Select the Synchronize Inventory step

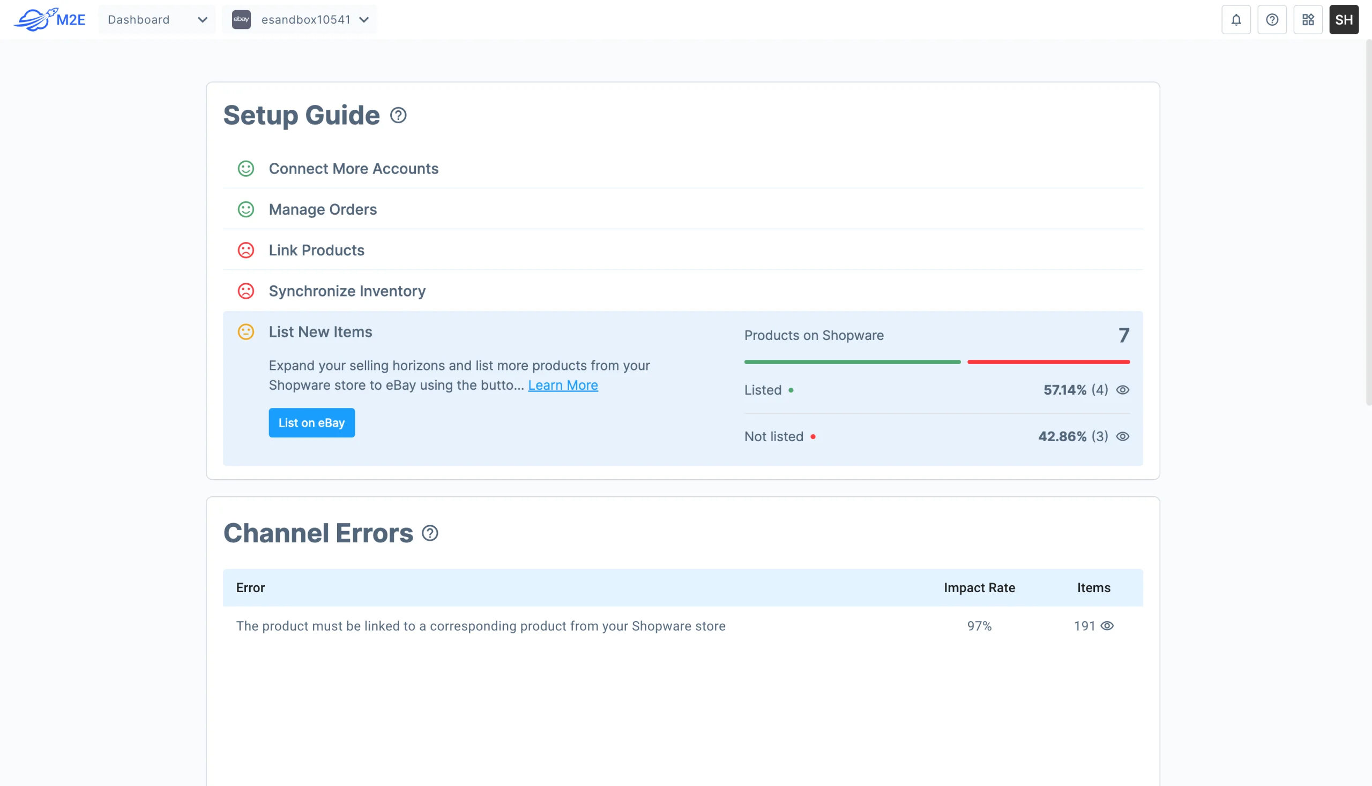pyautogui.click(x=347, y=291)
